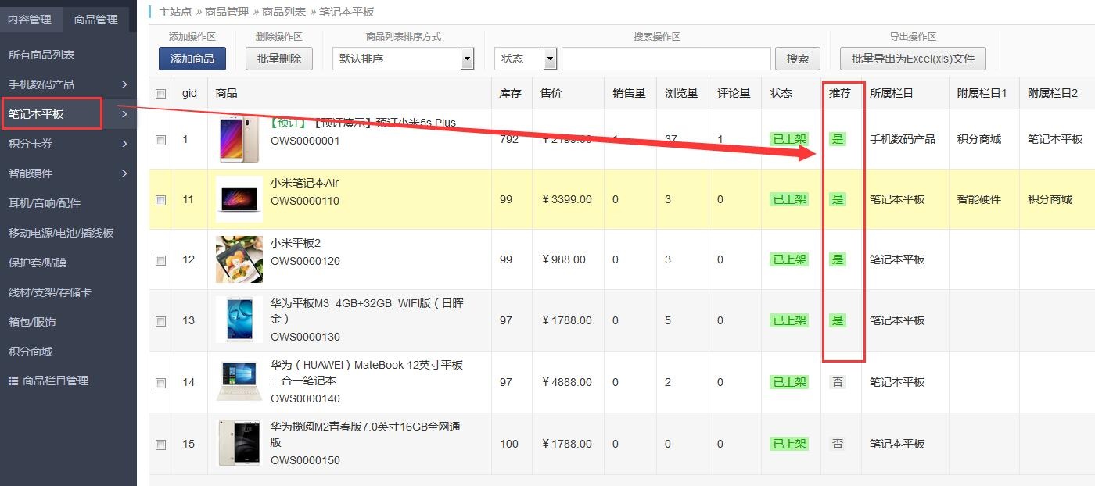Tick the checkbox for gid 11 row
Viewport: 1095px width, 486px height.
tap(161, 200)
